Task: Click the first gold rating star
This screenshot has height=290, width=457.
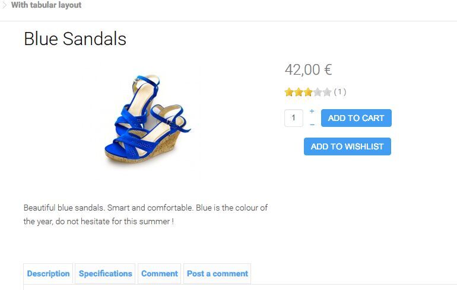Action: (289, 93)
